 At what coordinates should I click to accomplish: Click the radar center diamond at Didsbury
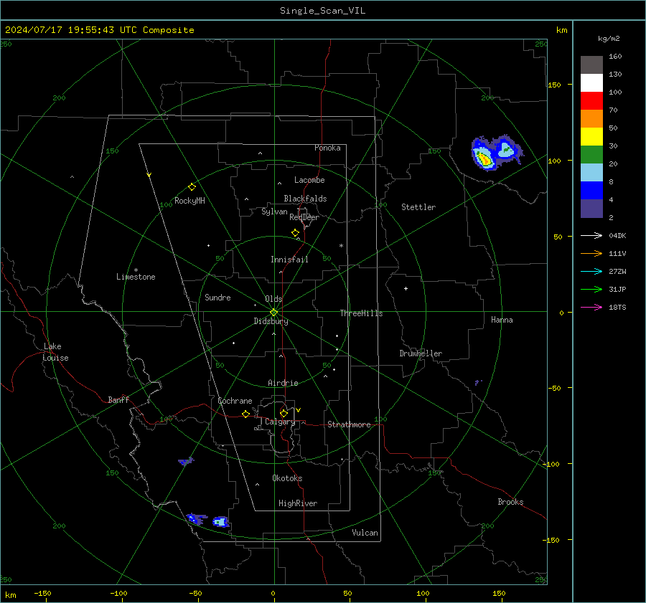[273, 313]
